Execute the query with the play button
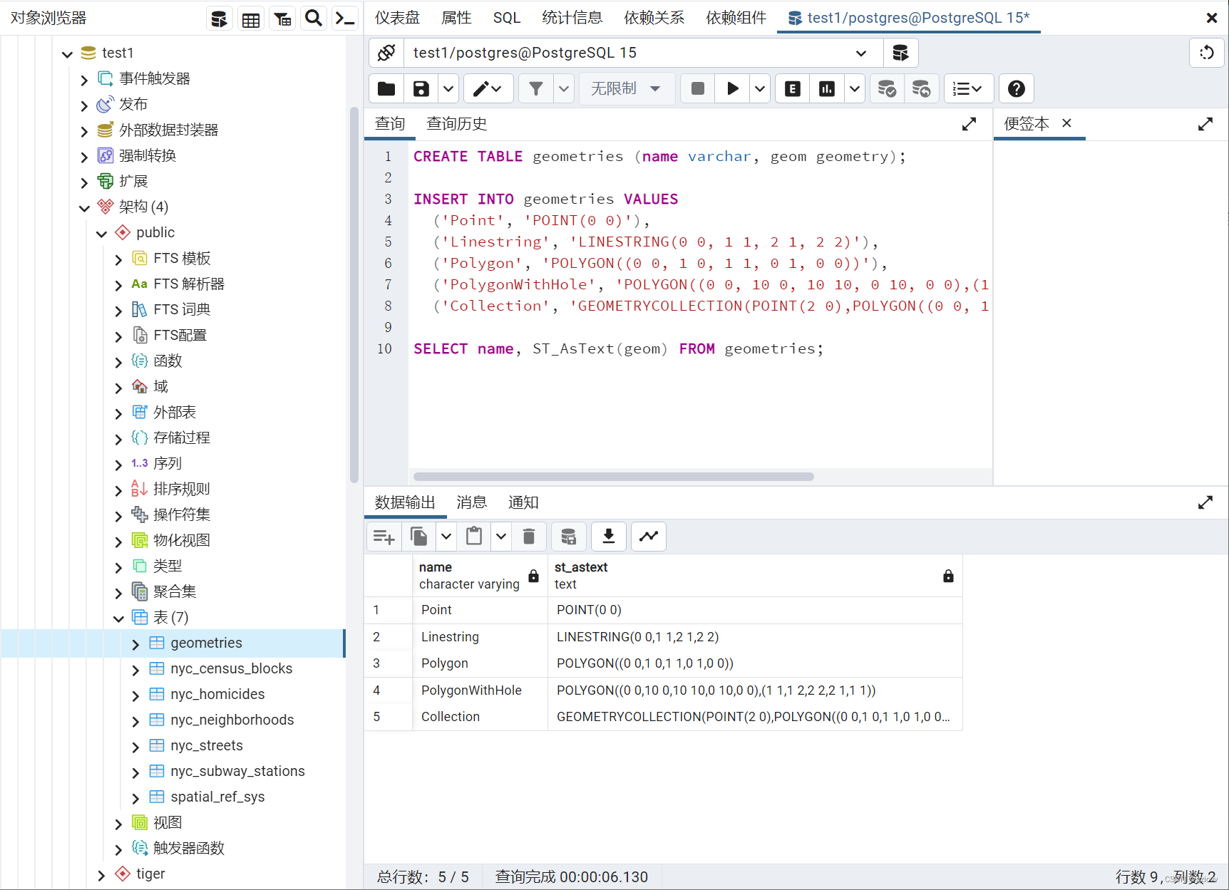Image resolution: width=1229 pixels, height=890 pixels. [x=731, y=88]
